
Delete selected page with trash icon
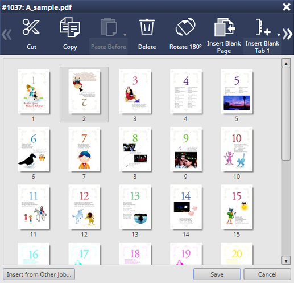(x=147, y=27)
